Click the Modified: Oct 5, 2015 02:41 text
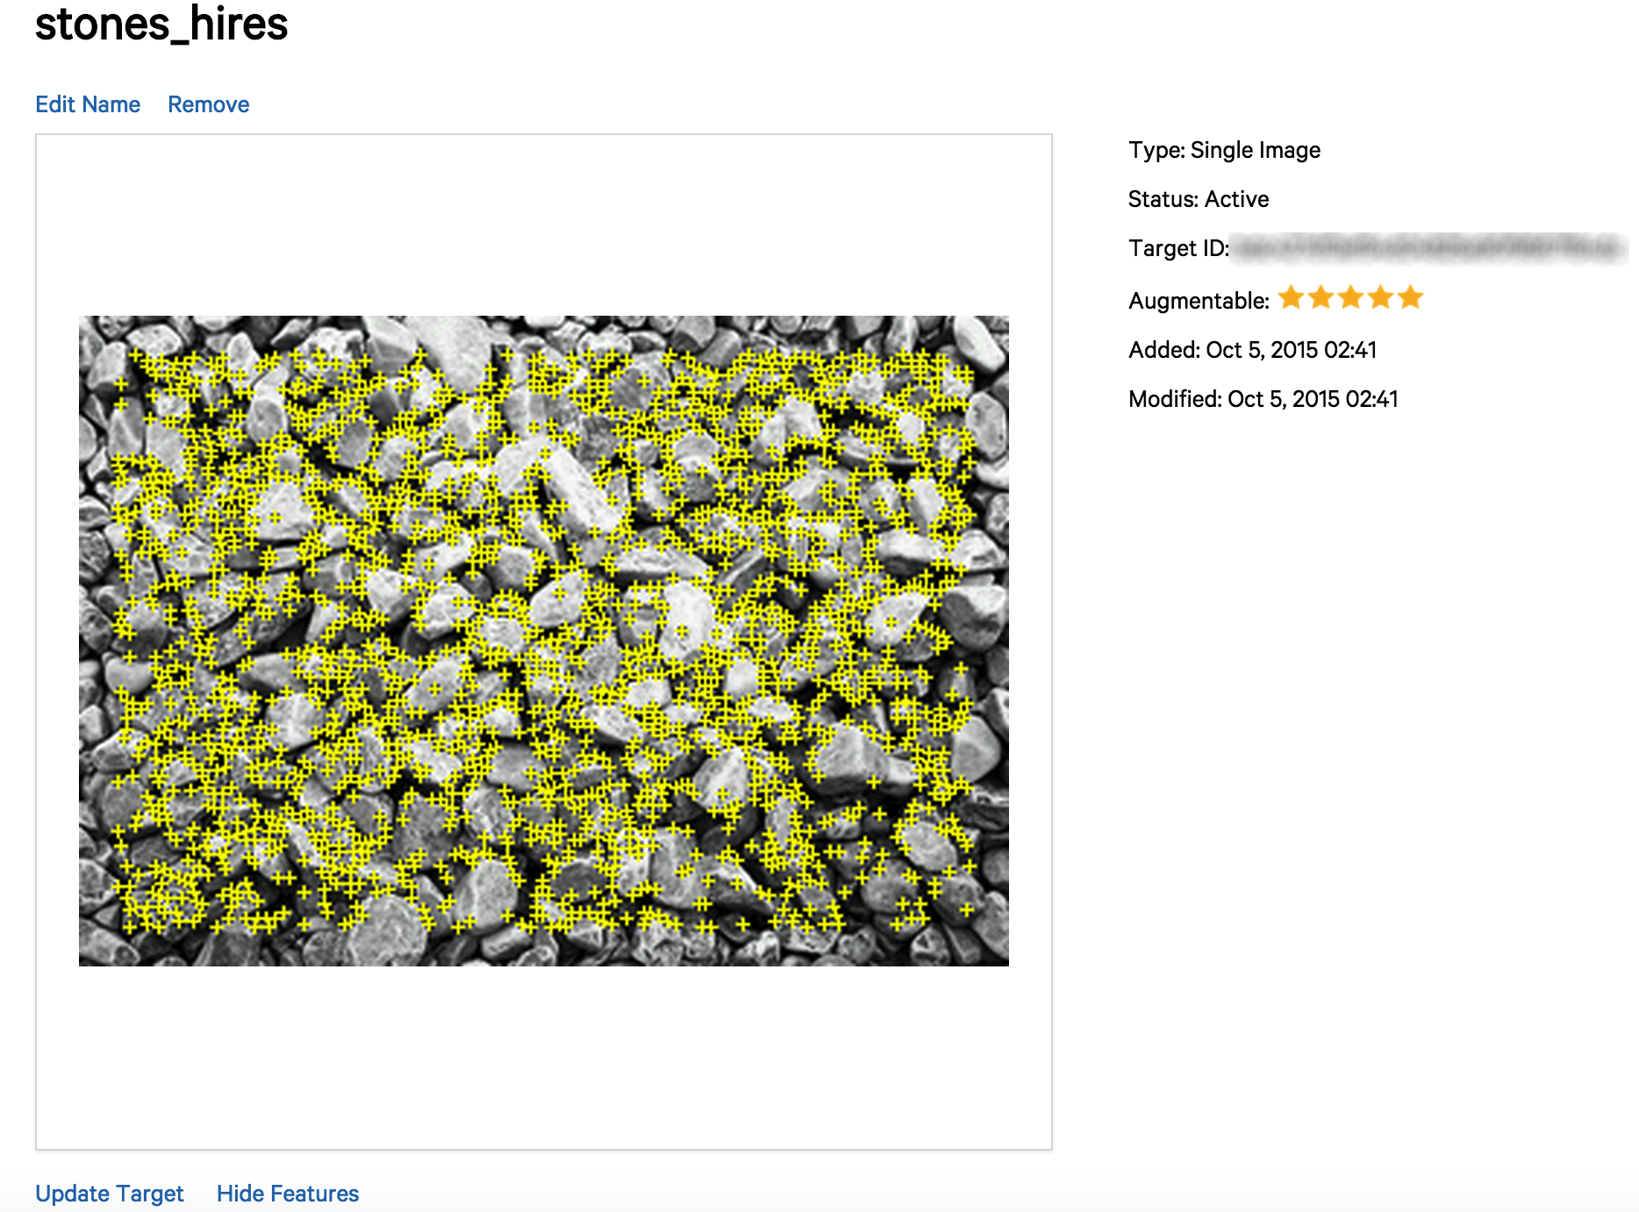 point(1263,399)
